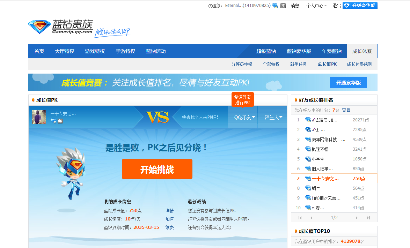Click 查看 next to my friend ranking
The width and height of the screenshot is (410, 248).
point(346,110)
